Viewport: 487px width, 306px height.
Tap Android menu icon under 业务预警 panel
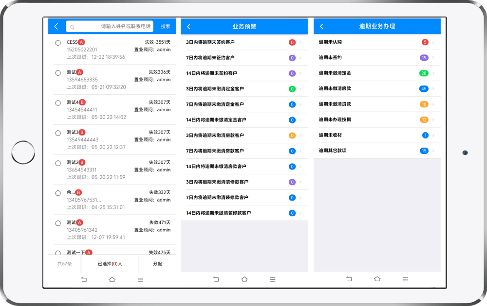point(273,279)
